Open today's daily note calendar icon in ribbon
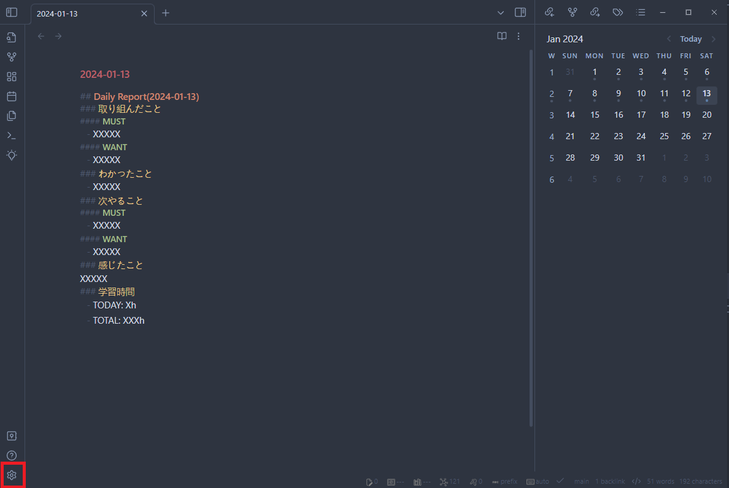This screenshot has height=488, width=729. pyautogui.click(x=12, y=96)
